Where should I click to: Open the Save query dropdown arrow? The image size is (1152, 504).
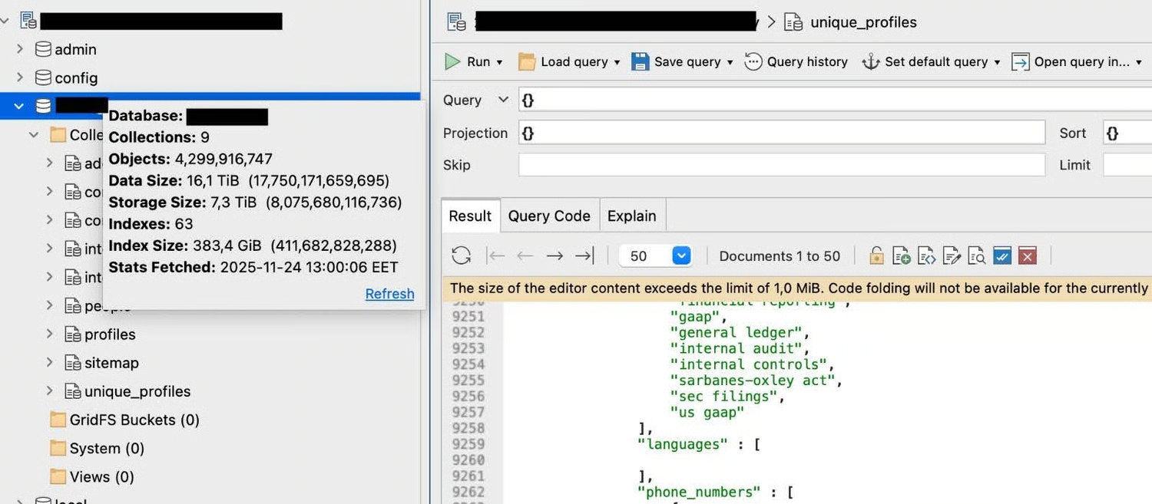tap(730, 62)
